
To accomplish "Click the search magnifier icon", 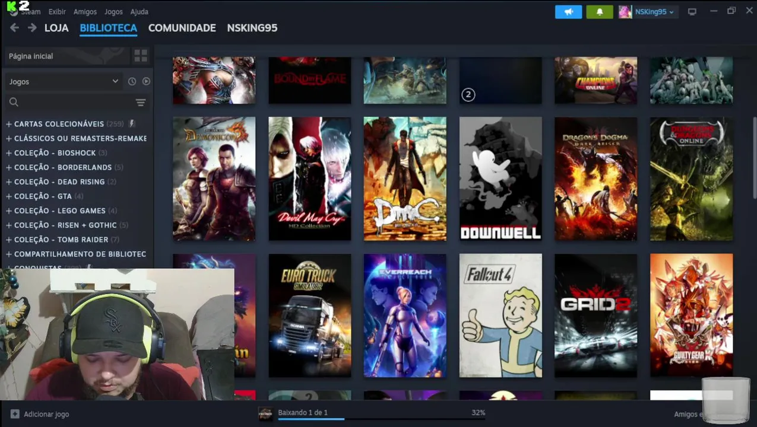I will (14, 103).
